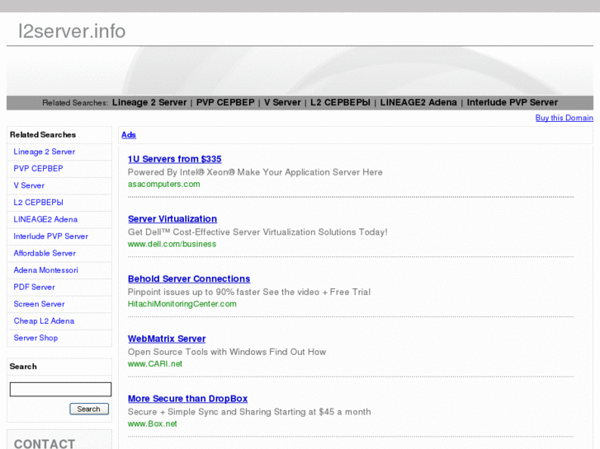
Task: Click the Search sidebar heading
Action: (23, 367)
